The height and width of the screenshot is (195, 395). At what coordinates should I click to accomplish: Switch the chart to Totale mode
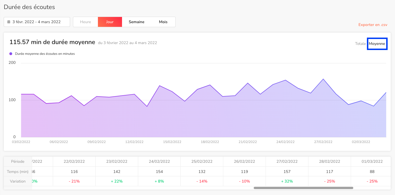coord(360,44)
